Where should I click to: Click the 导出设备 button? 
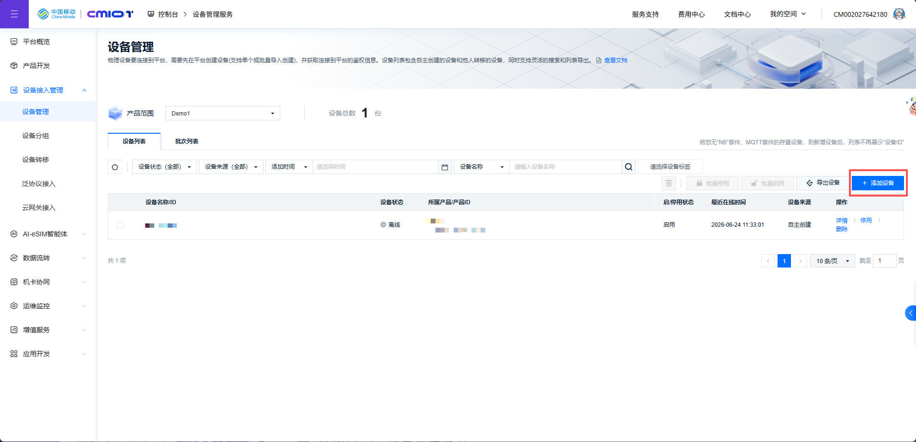tap(823, 183)
